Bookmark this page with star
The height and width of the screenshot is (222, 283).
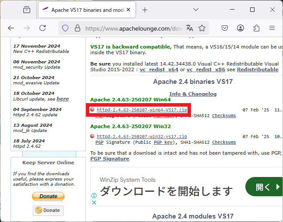(x=202, y=28)
